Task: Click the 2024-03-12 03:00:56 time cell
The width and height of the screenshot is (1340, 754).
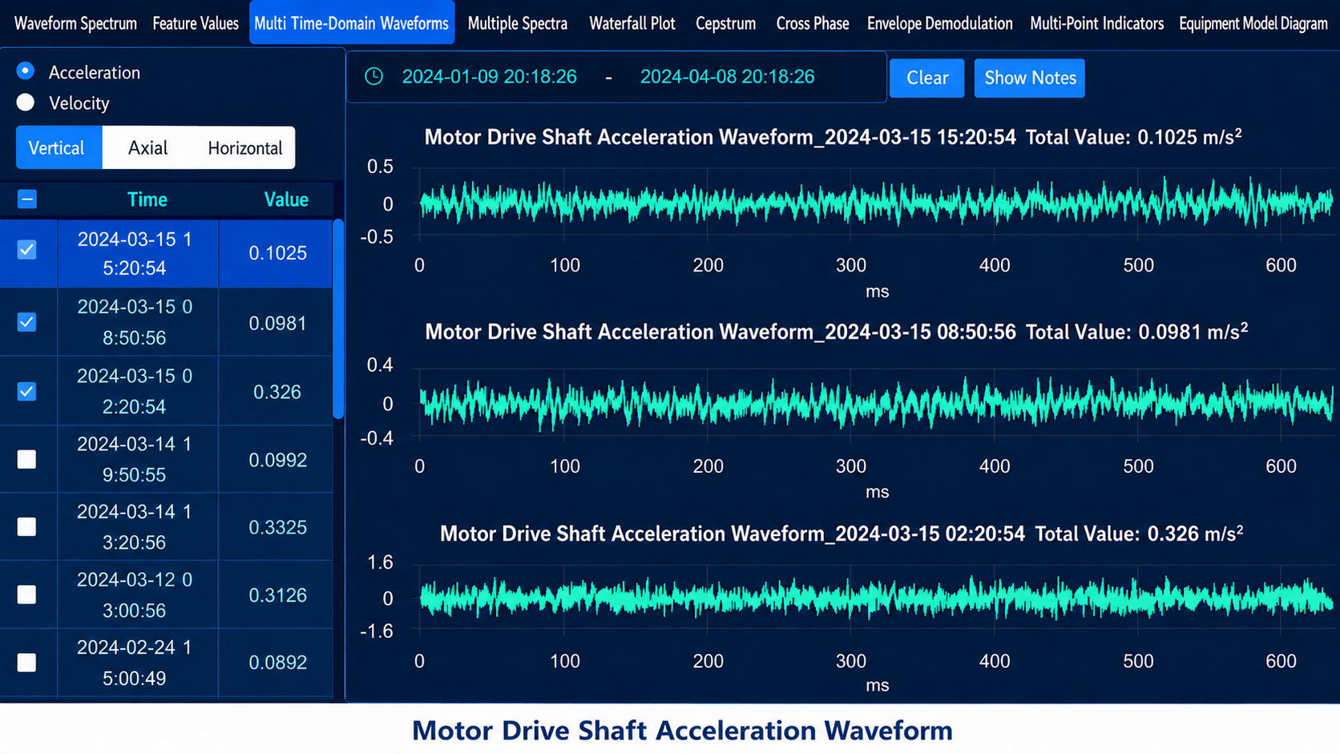Action: point(138,595)
